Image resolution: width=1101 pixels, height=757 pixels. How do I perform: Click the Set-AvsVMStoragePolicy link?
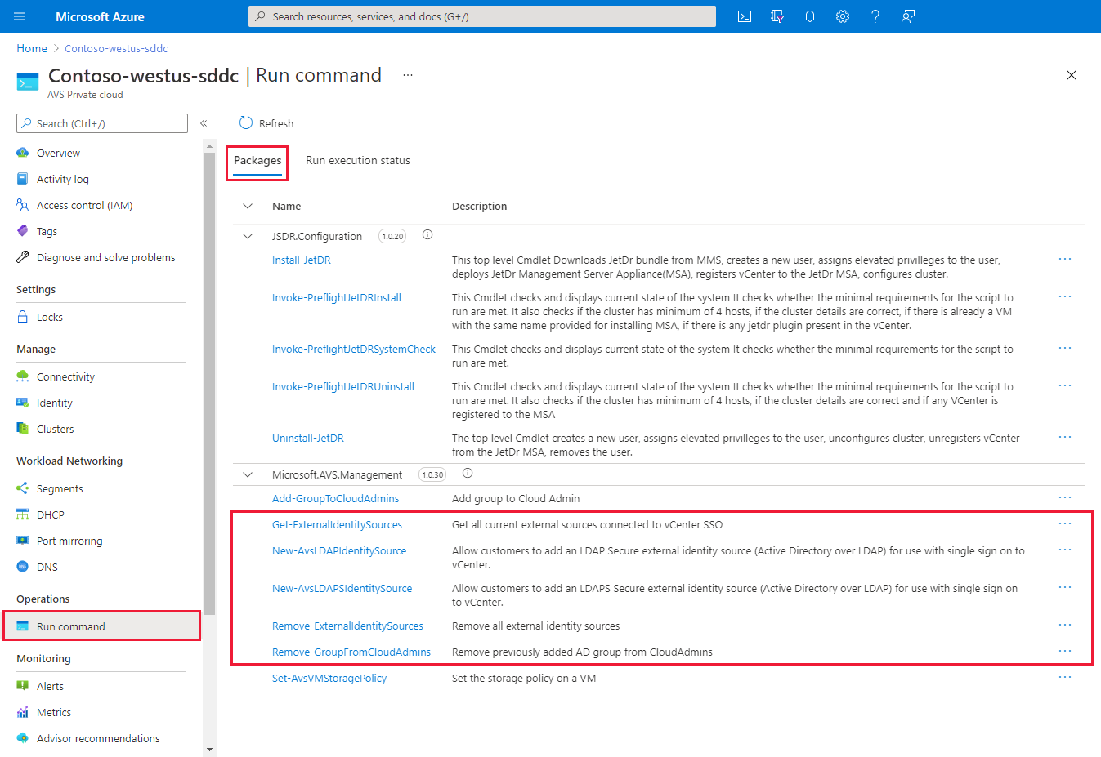(x=329, y=678)
